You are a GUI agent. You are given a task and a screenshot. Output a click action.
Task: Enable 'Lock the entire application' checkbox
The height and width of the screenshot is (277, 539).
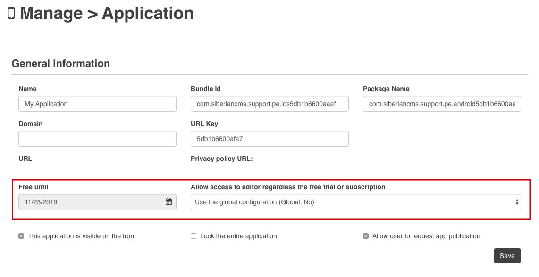(194, 236)
